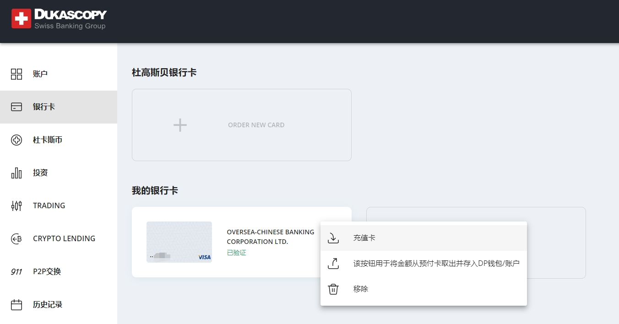The width and height of the screenshot is (619, 324).
Task: Click the 投资 bar chart icon
Action: coord(16,173)
